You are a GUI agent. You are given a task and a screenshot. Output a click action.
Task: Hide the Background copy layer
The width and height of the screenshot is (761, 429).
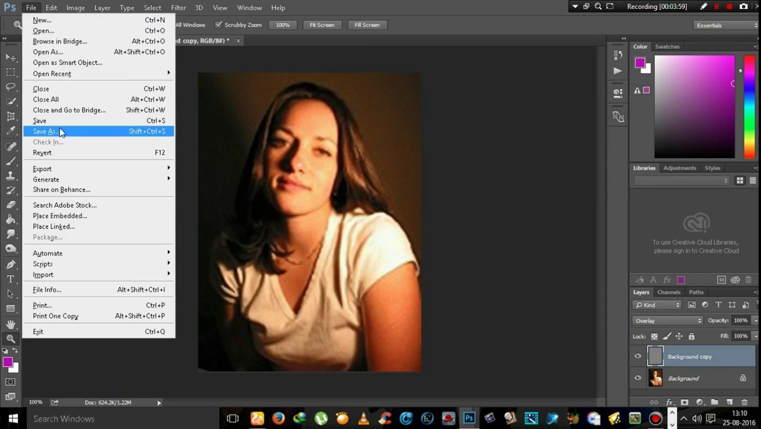638,356
